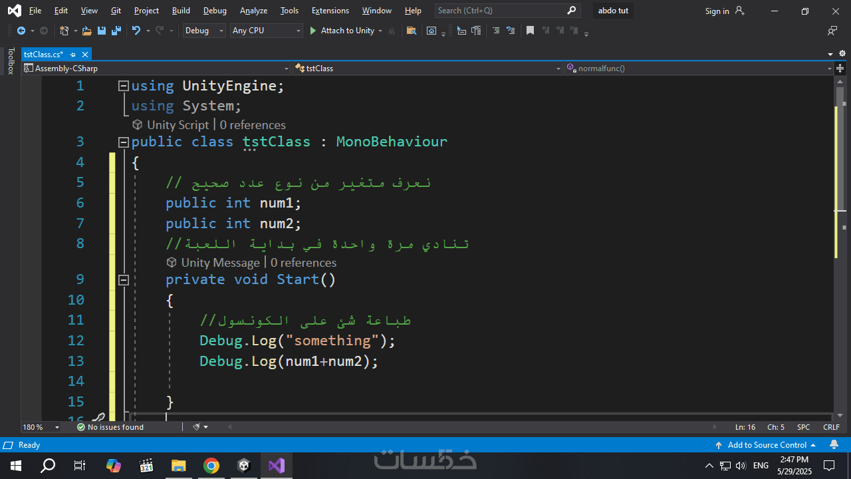Open the 180 % zoom level dropdown
The height and width of the screenshot is (479, 851).
click(41, 427)
